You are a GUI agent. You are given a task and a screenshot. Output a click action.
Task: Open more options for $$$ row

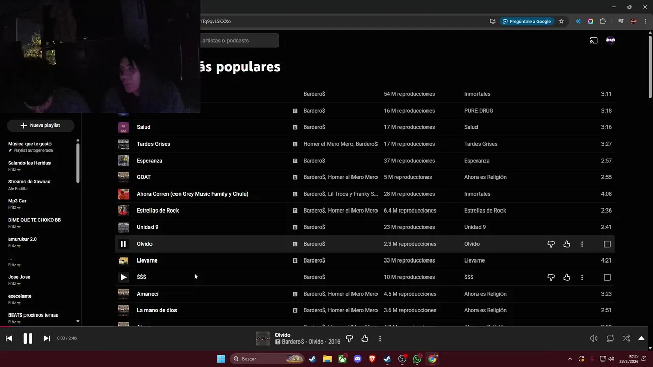582,277
